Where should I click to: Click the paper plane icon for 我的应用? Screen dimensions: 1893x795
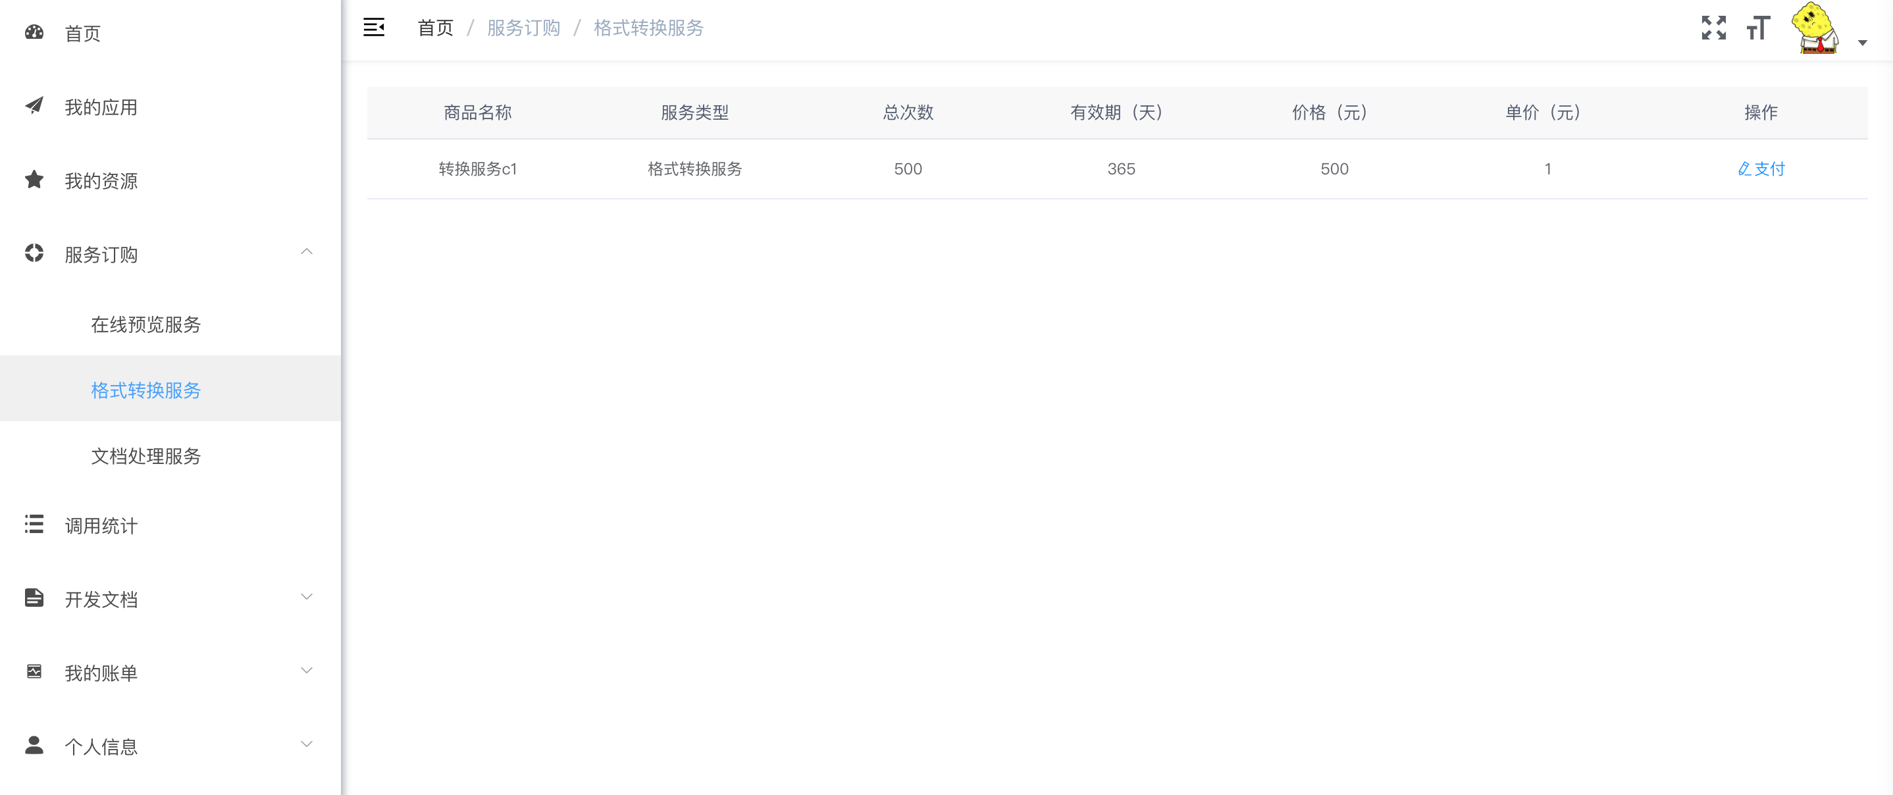(x=34, y=106)
